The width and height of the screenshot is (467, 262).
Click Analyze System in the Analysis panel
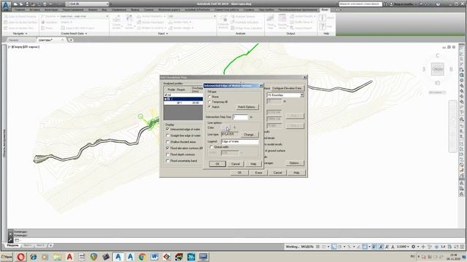[x=243, y=16]
